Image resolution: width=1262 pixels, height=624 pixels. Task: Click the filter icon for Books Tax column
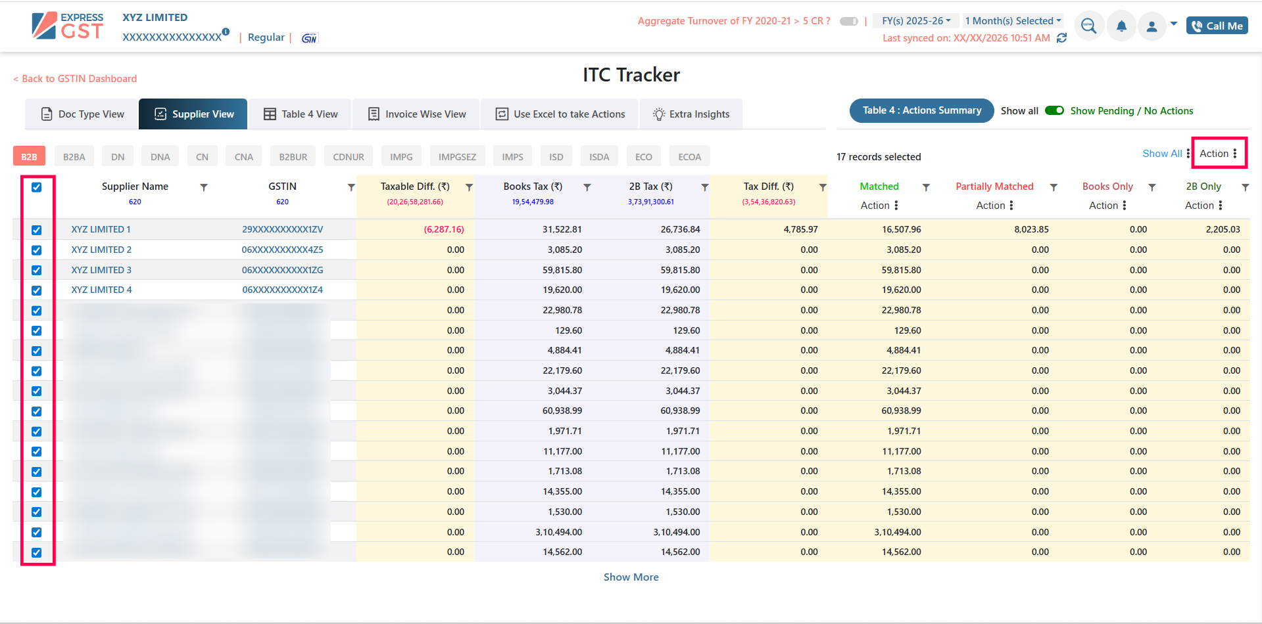587,187
